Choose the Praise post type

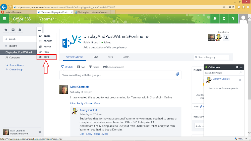point(94,67)
